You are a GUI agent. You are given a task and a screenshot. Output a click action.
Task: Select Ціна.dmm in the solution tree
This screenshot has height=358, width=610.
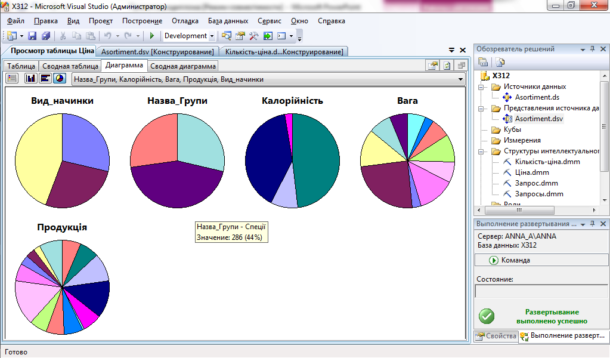pyautogui.click(x=531, y=172)
